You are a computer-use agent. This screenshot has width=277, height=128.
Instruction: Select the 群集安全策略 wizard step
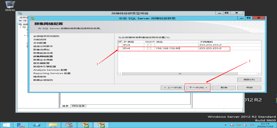pyautogui.click(x=43, y=60)
